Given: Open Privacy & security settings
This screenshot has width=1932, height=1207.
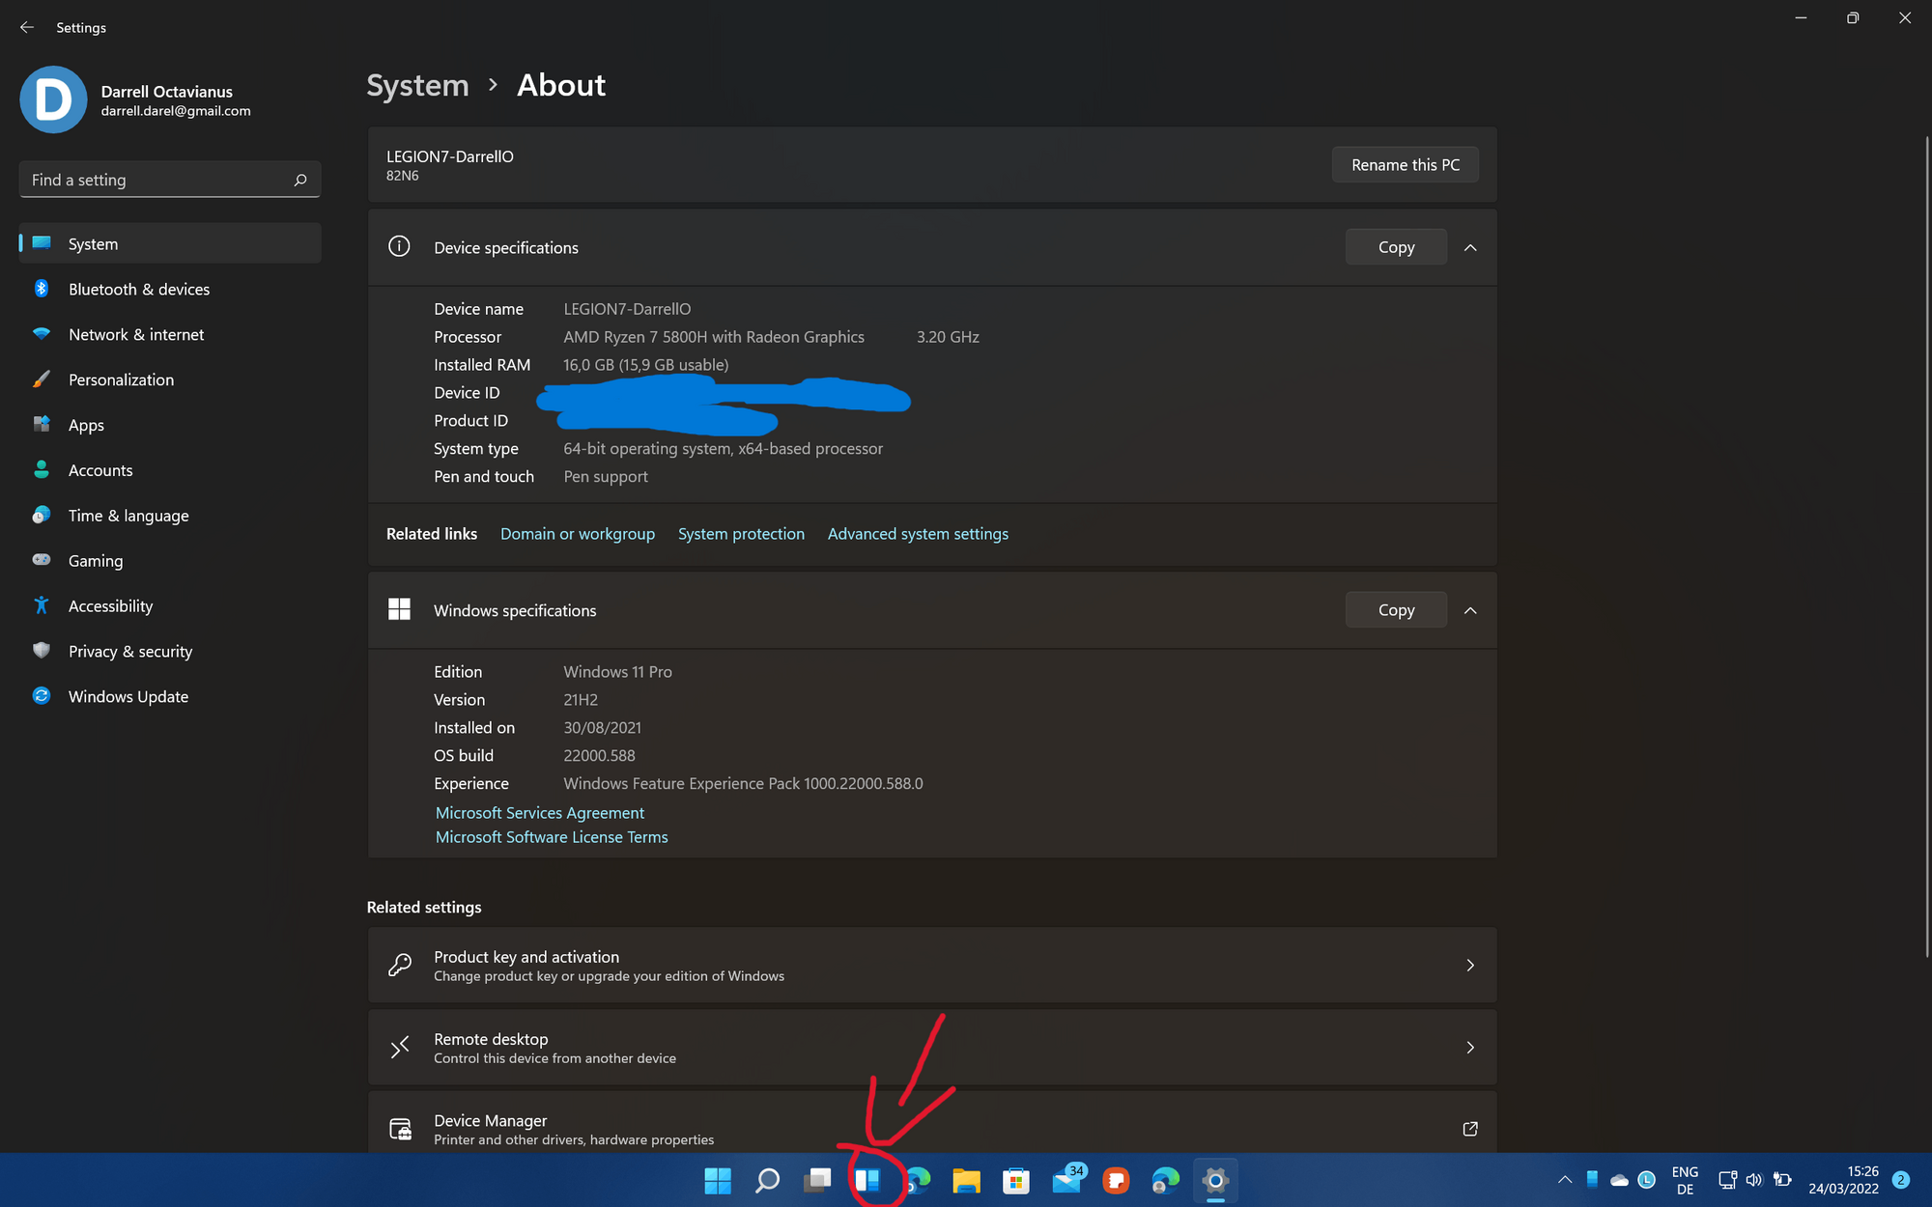Looking at the screenshot, I should (x=170, y=652).
